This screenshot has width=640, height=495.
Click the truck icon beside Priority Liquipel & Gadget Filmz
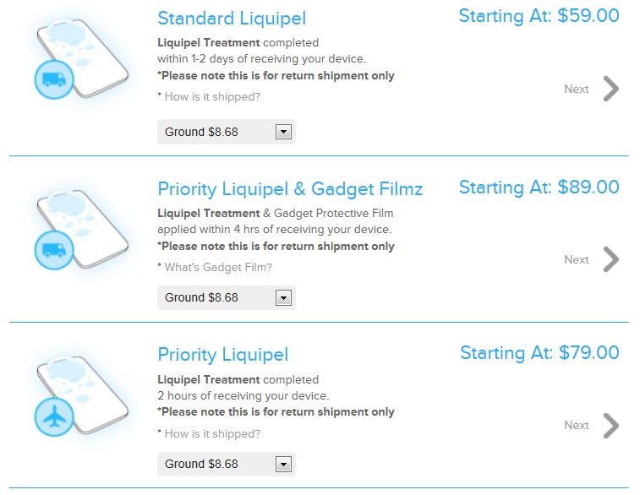click(55, 250)
